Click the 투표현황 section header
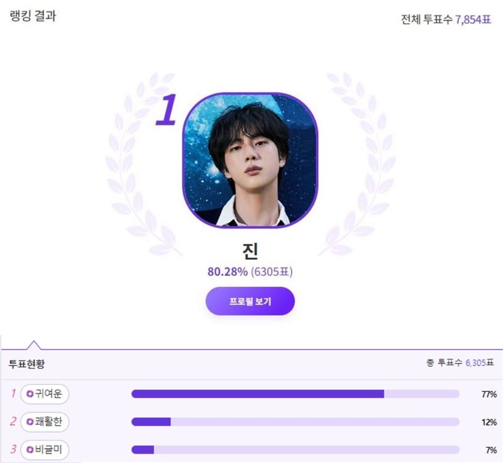The height and width of the screenshot is (463, 503). click(26, 364)
